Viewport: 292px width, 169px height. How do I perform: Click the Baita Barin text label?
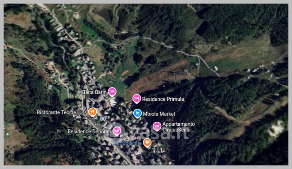coord(94,92)
